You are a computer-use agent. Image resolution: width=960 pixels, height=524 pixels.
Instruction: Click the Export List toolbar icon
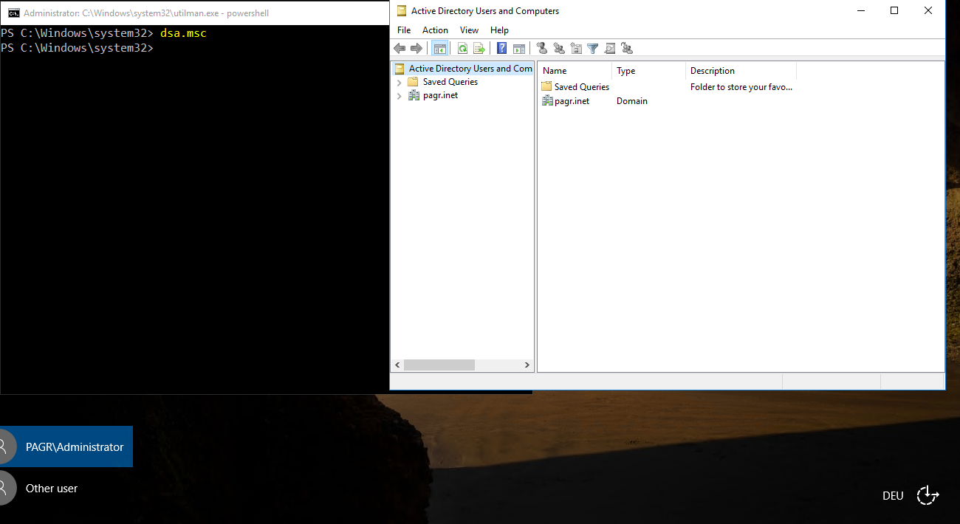[479, 49]
